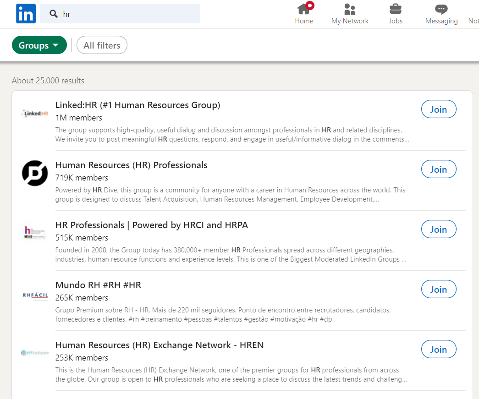Click the '719K members' text
Viewport: 479px width, 399px height.
(82, 178)
